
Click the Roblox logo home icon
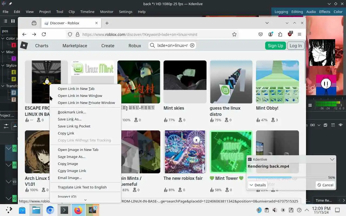24,45
